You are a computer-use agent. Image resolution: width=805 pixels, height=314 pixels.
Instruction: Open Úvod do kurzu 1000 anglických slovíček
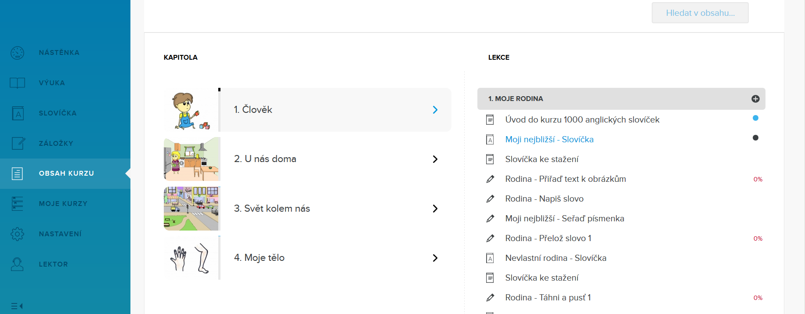point(582,119)
